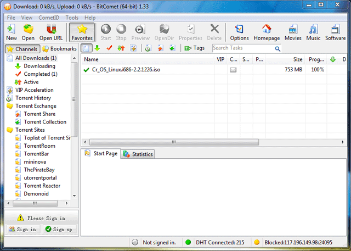Screen dimensions: 351x251
Task: Click the OpenDir toolbar icon
Action: [165, 29]
